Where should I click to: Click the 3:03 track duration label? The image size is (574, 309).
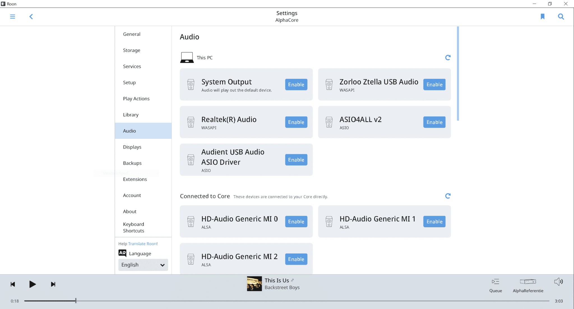click(559, 301)
